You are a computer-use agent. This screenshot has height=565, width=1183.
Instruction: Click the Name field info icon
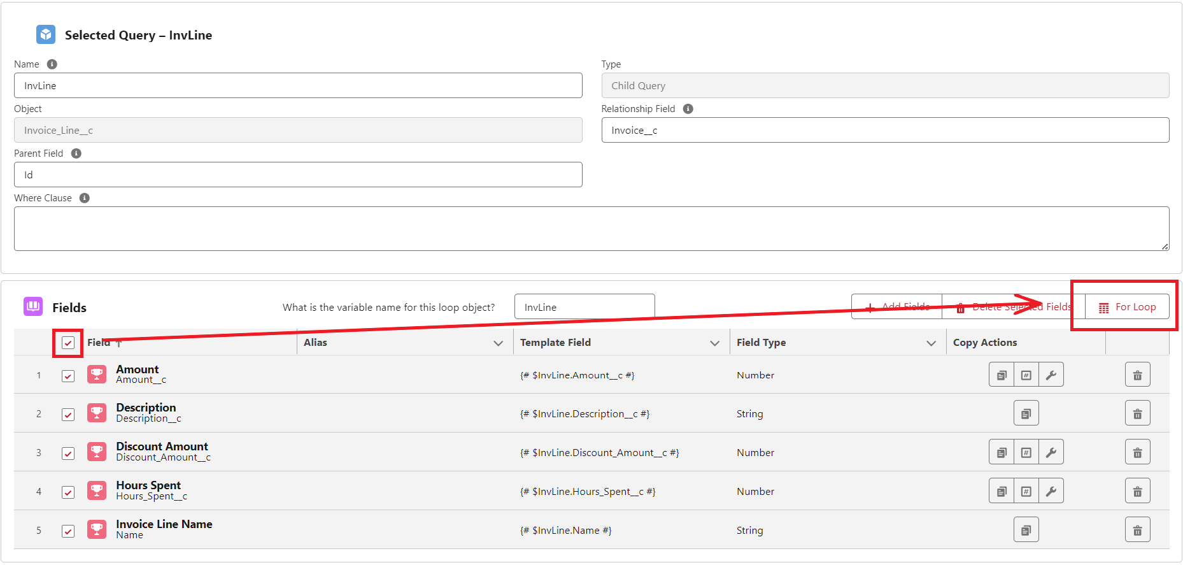tap(52, 64)
